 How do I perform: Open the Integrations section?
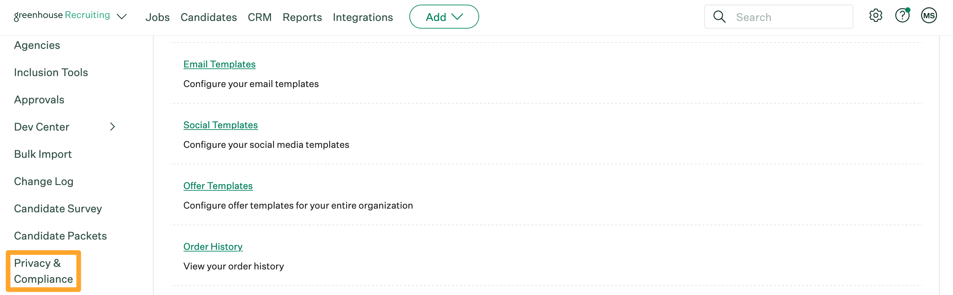click(x=362, y=17)
